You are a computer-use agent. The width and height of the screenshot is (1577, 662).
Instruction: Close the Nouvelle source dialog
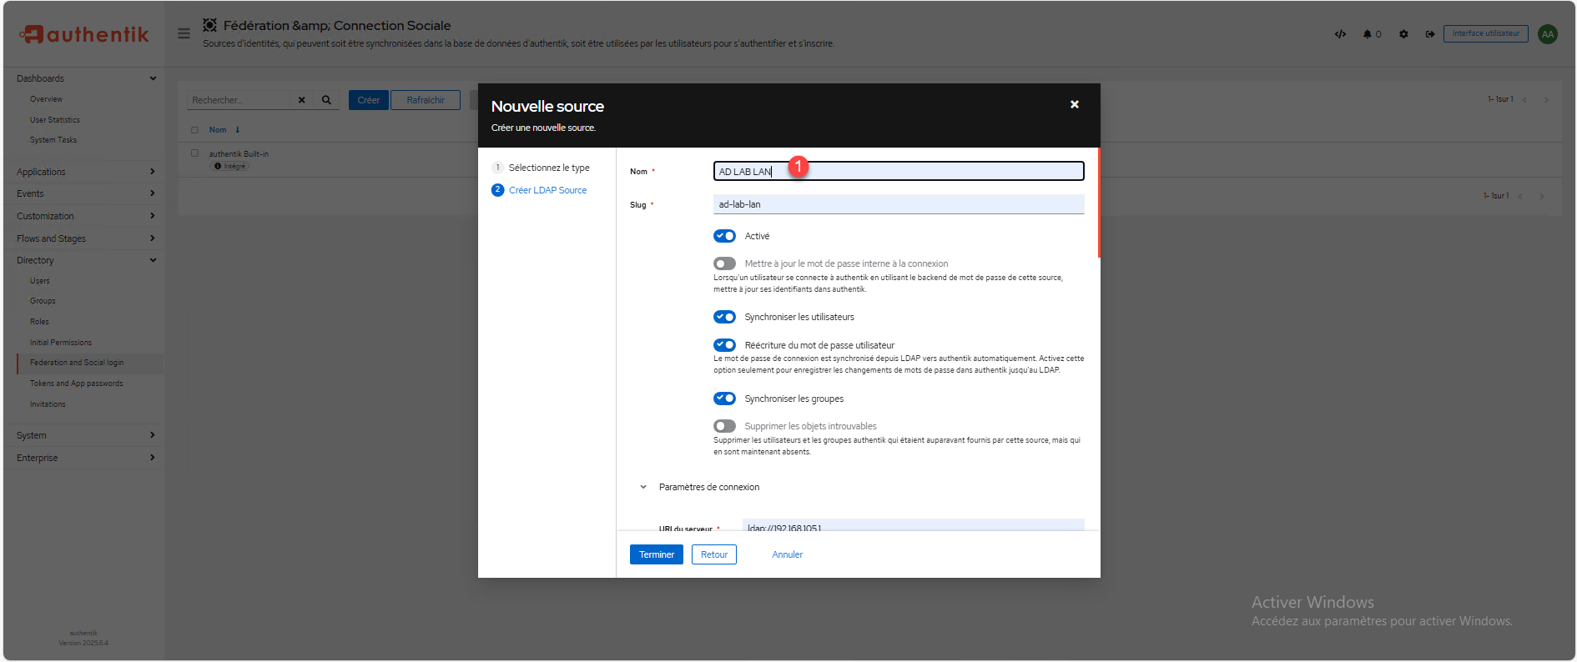click(x=1075, y=104)
